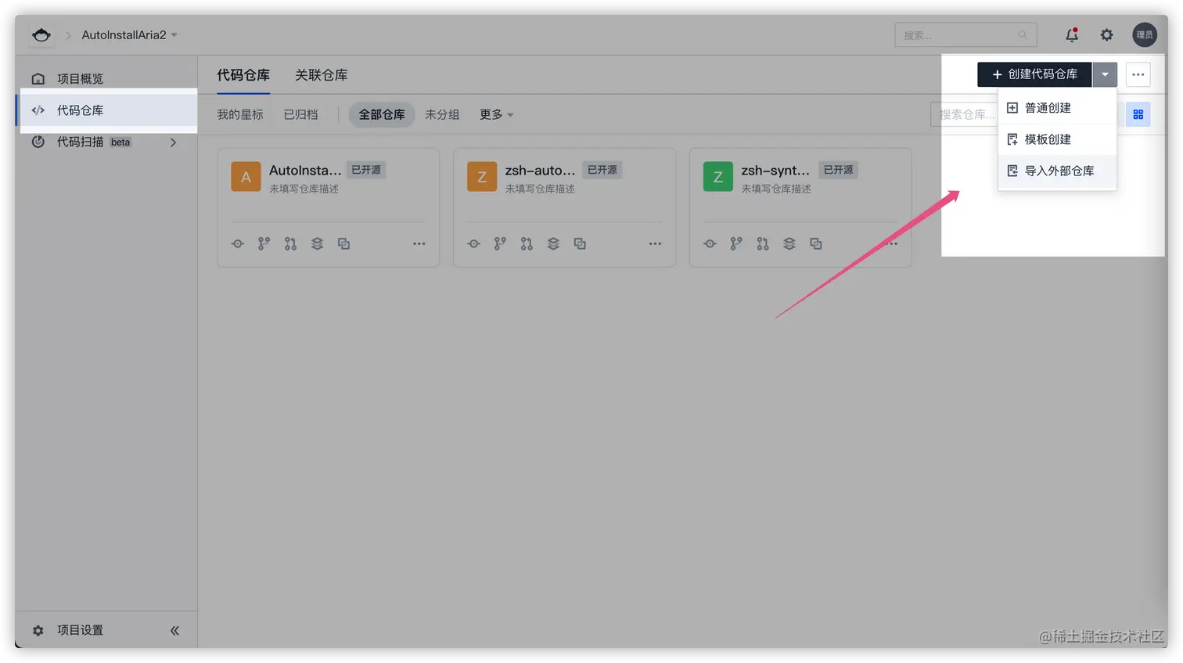The width and height of the screenshot is (1183, 663).
Task: Toggle the 我的星标 filter
Action: click(x=239, y=114)
